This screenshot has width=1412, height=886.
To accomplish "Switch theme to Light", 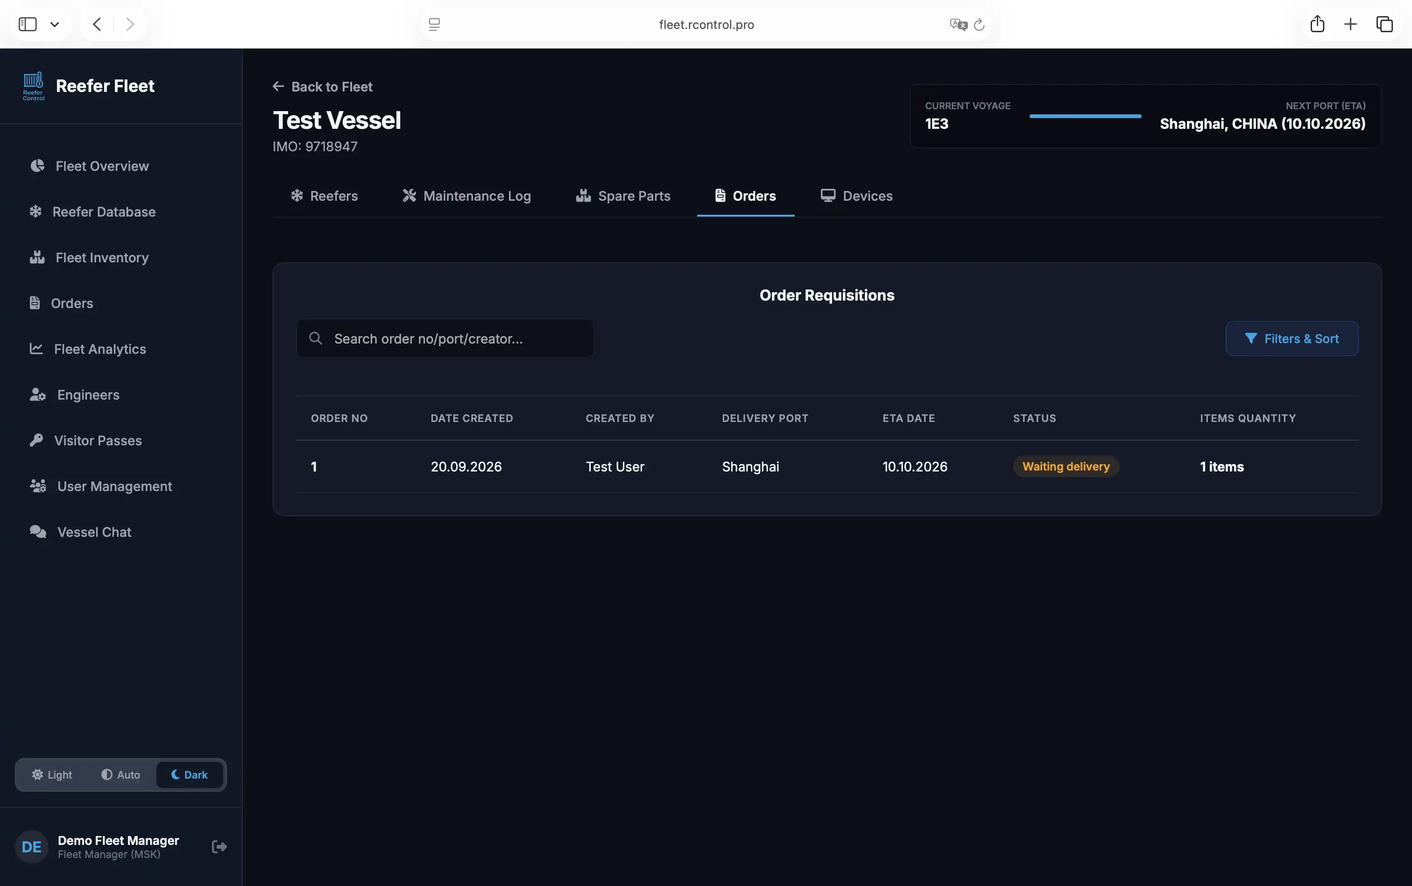I will [x=51, y=774].
